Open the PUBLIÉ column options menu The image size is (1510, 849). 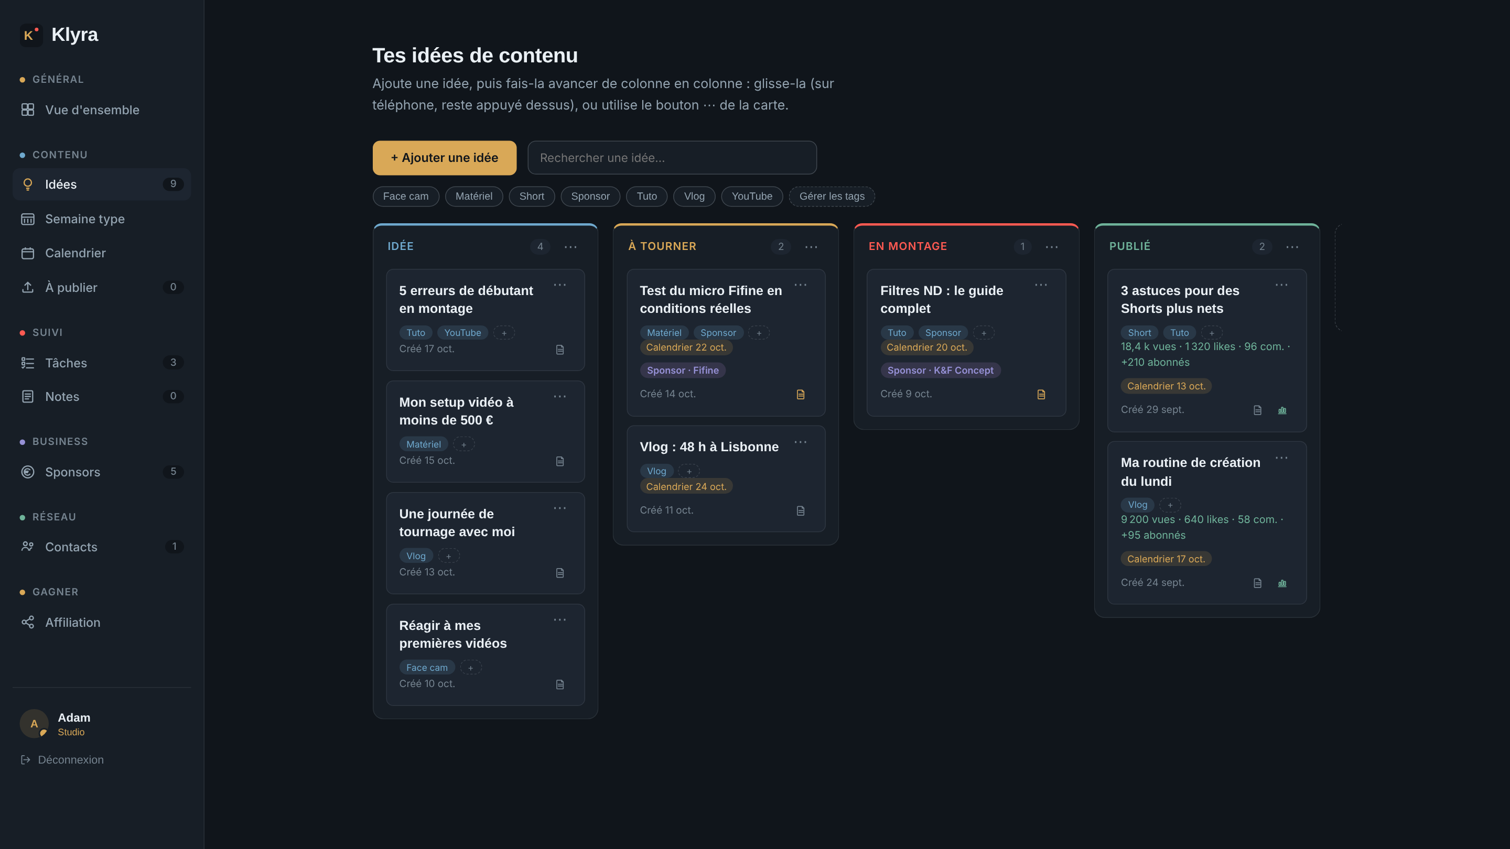click(1292, 247)
